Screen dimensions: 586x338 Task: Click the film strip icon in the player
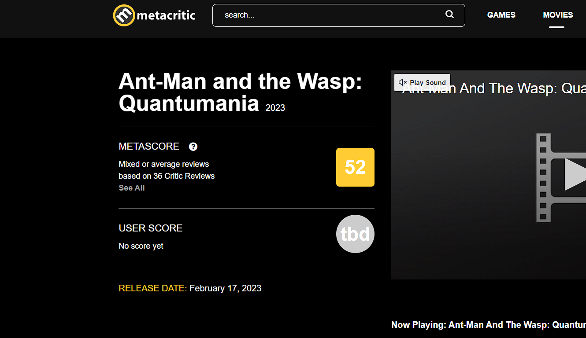point(546,178)
